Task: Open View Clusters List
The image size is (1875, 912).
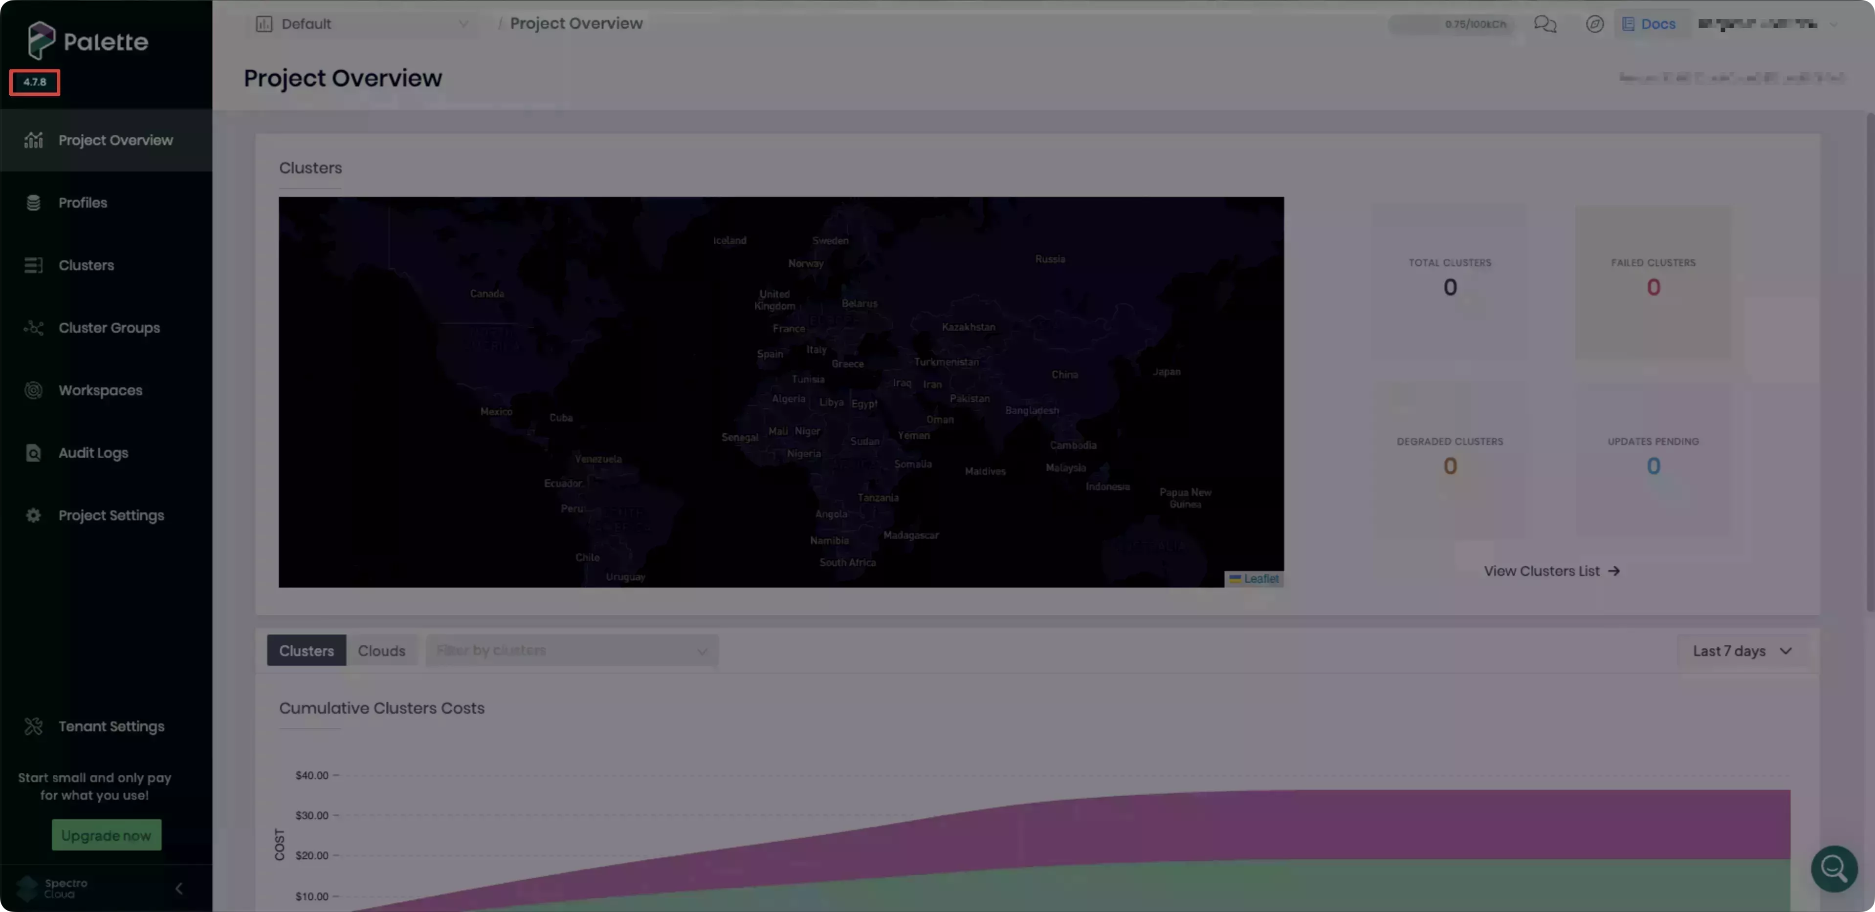Action: coord(1551,571)
